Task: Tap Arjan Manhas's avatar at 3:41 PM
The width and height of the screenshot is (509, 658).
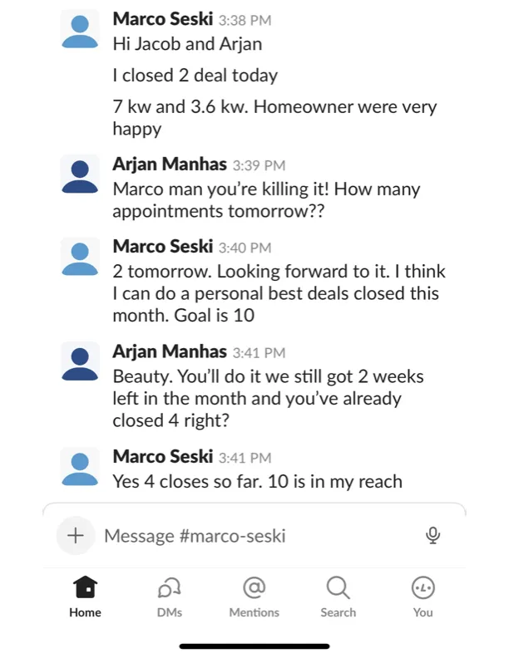Action: (x=80, y=362)
